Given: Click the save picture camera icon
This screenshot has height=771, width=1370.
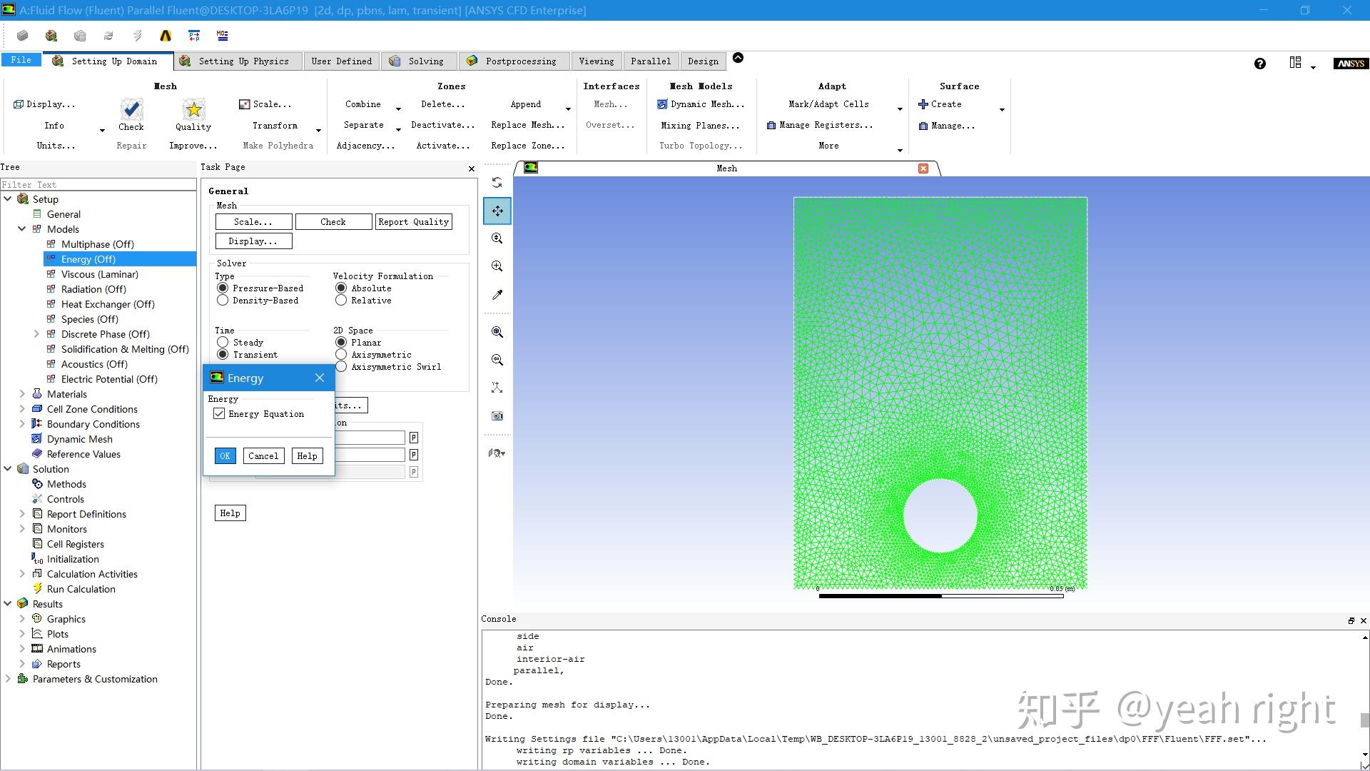Looking at the screenshot, I should pos(497,415).
